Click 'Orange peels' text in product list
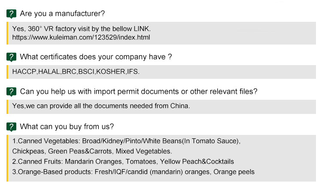 coord(234,172)
